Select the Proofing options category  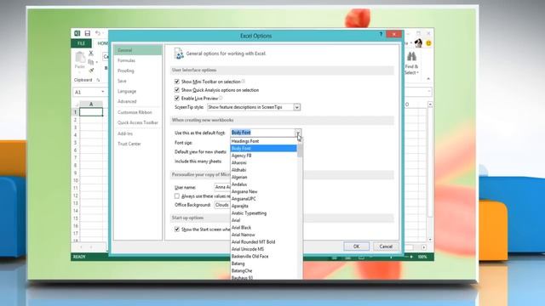(126, 71)
